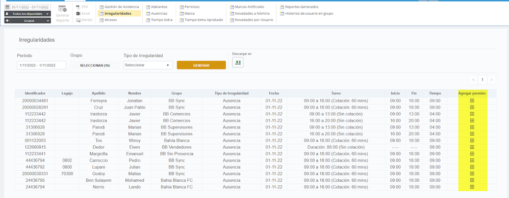Screen dimensions: 509x198
Task: Click the Período date range input
Action: click(41, 65)
